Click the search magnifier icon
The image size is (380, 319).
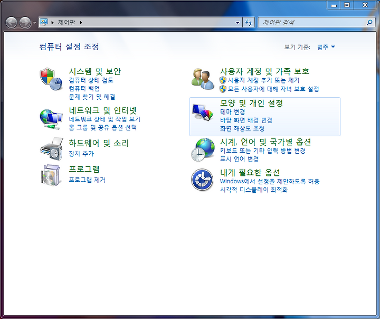[x=369, y=23]
